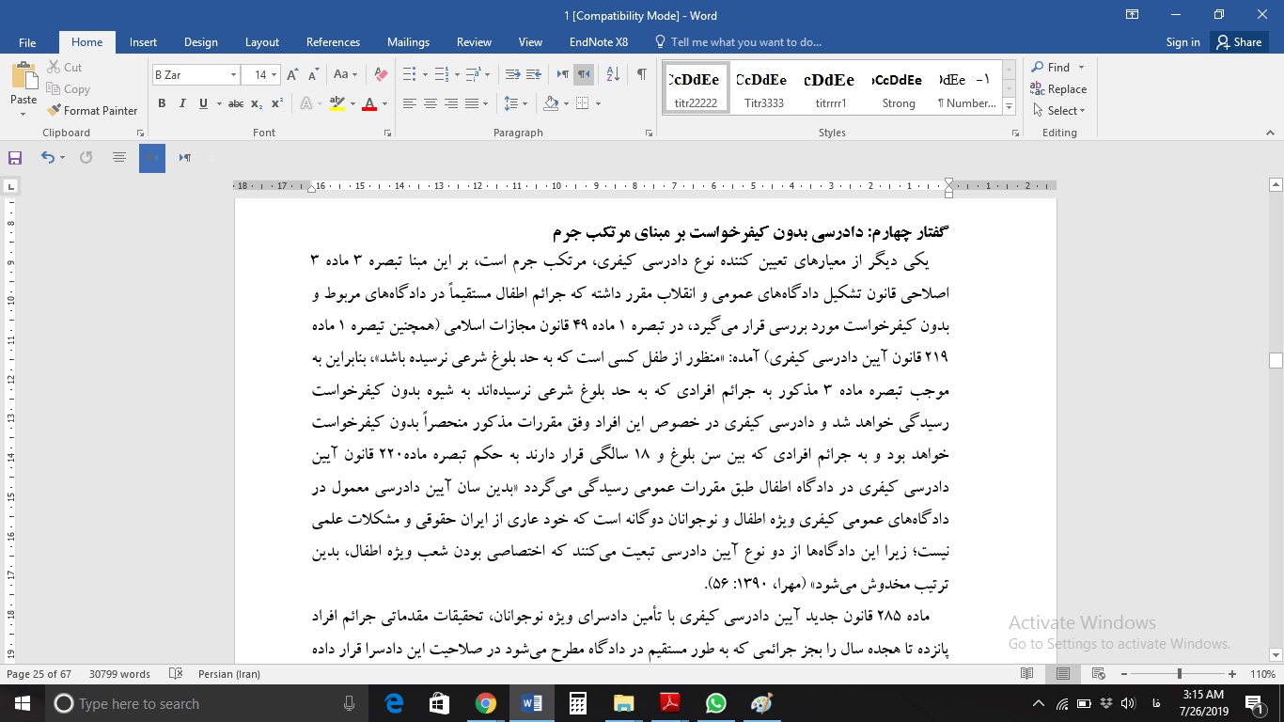Screen dimensions: 1284x722
Task: Open the line spacing options
Action: coord(515,103)
